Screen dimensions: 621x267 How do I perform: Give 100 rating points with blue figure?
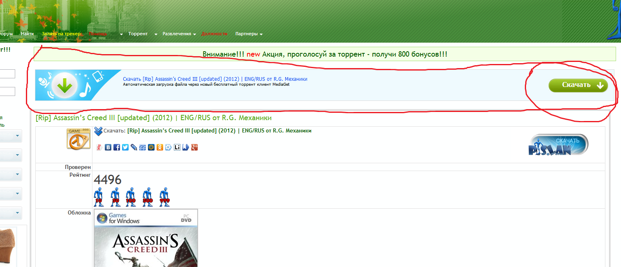(x=131, y=197)
